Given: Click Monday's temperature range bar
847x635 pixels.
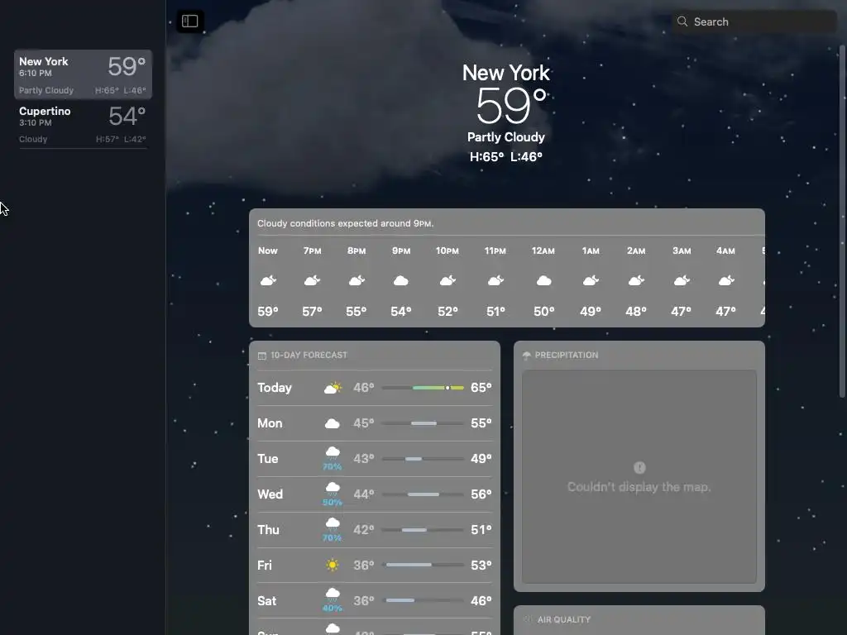Looking at the screenshot, I should coord(423,423).
